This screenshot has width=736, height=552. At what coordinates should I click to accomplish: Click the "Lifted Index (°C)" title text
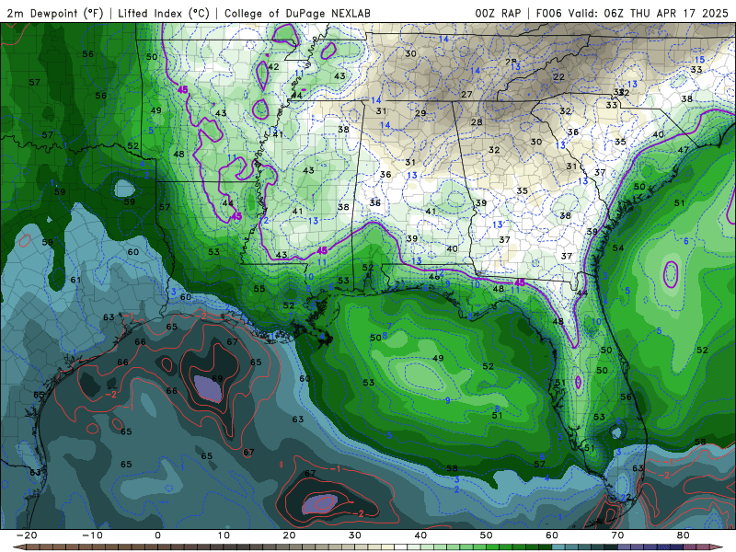pyautogui.click(x=164, y=13)
